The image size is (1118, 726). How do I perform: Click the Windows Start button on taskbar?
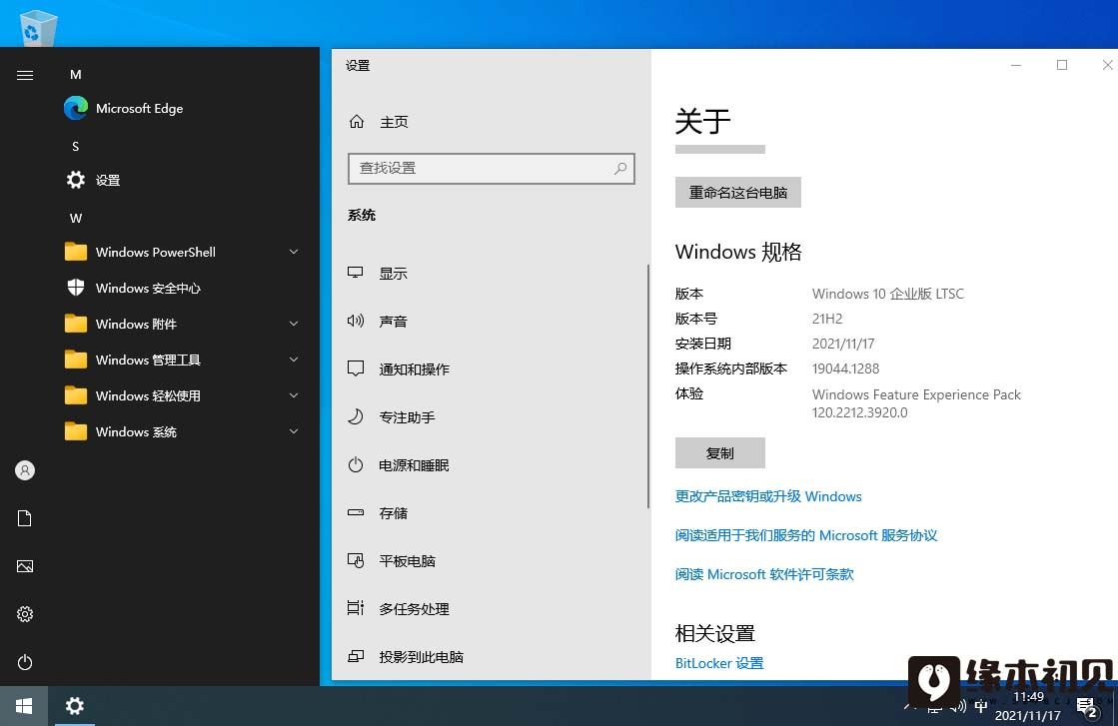[x=24, y=706]
